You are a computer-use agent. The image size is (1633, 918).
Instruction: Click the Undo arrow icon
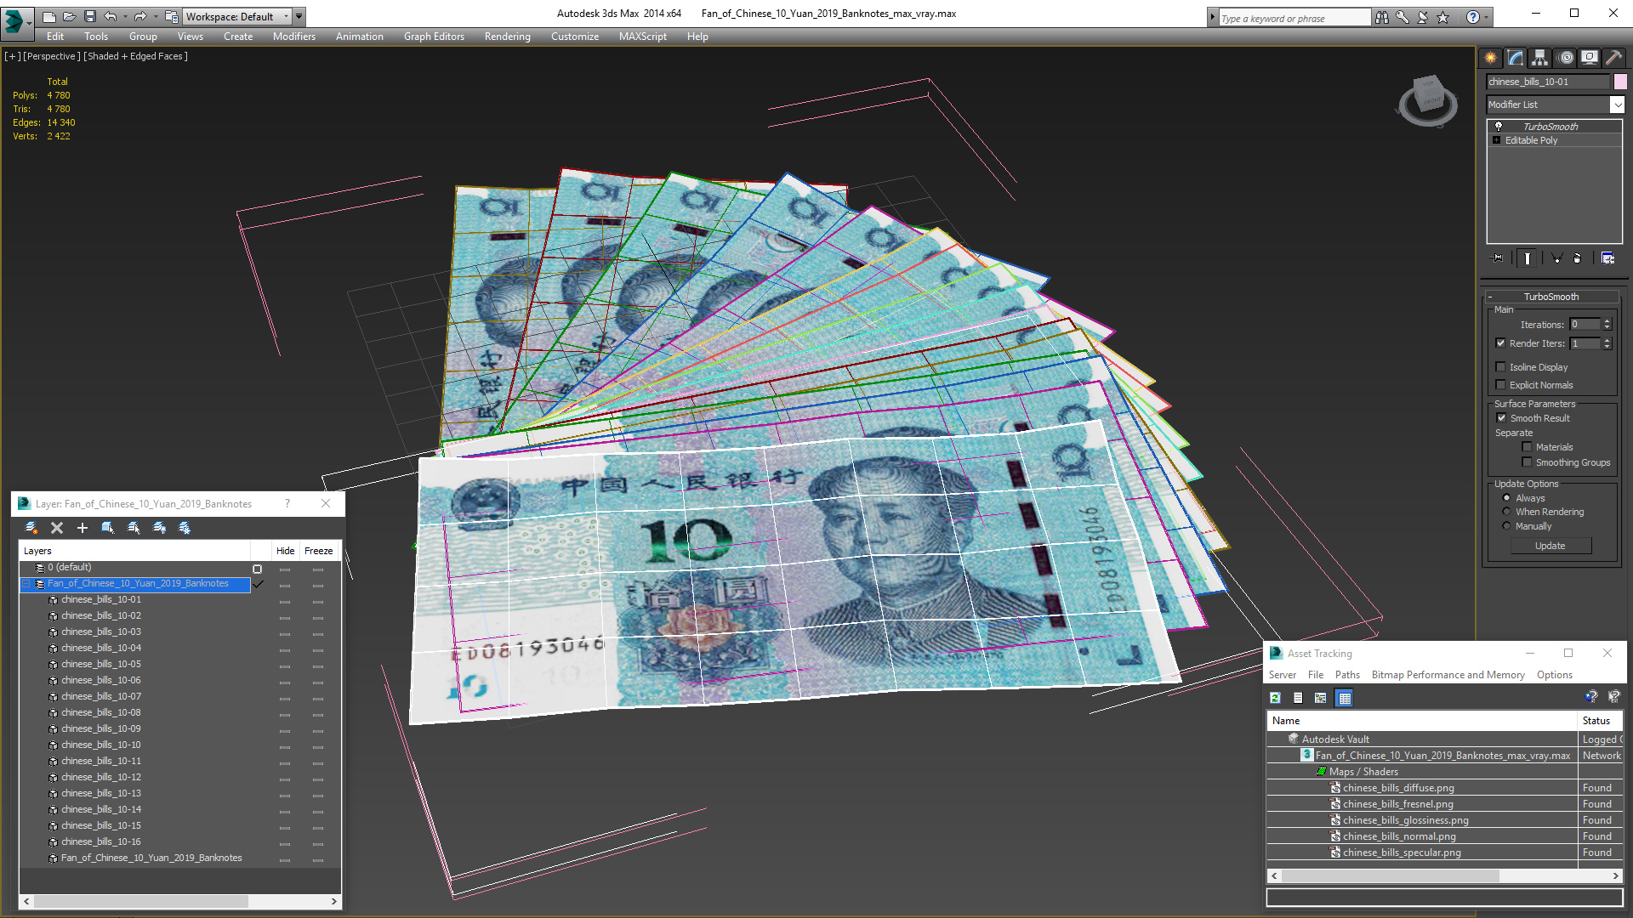click(x=110, y=16)
